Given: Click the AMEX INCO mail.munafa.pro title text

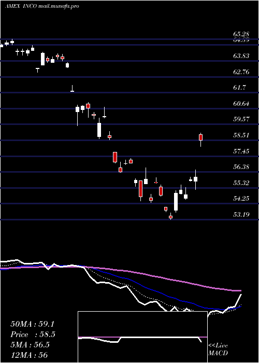Looking at the screenshot, I should pos(42,6).
